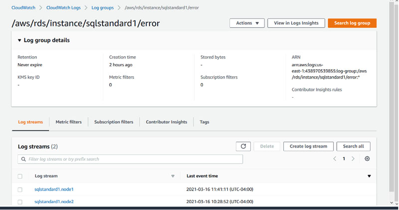The height and width of the screenshot is (210, 399).
Task: Open the Actions dropdown menu
Action: [247, 23]
